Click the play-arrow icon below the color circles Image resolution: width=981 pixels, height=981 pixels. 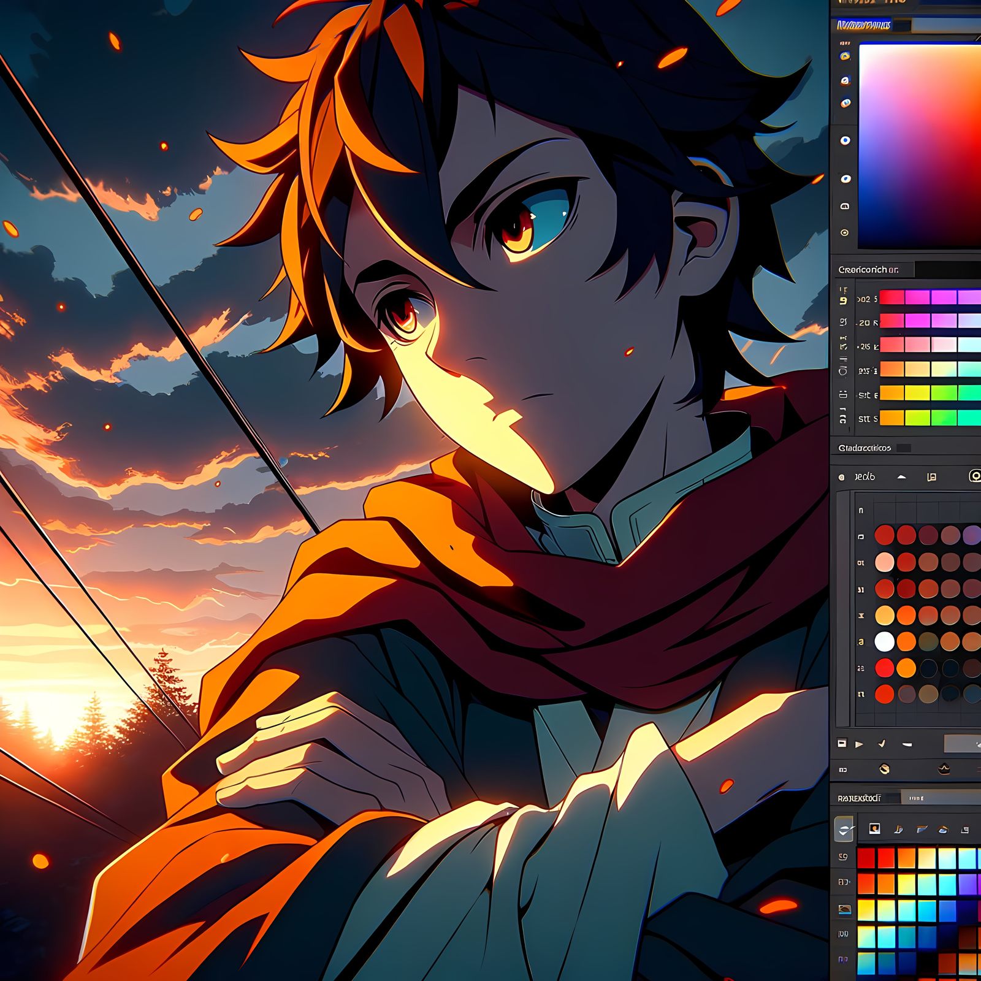(x=860, y=742)
